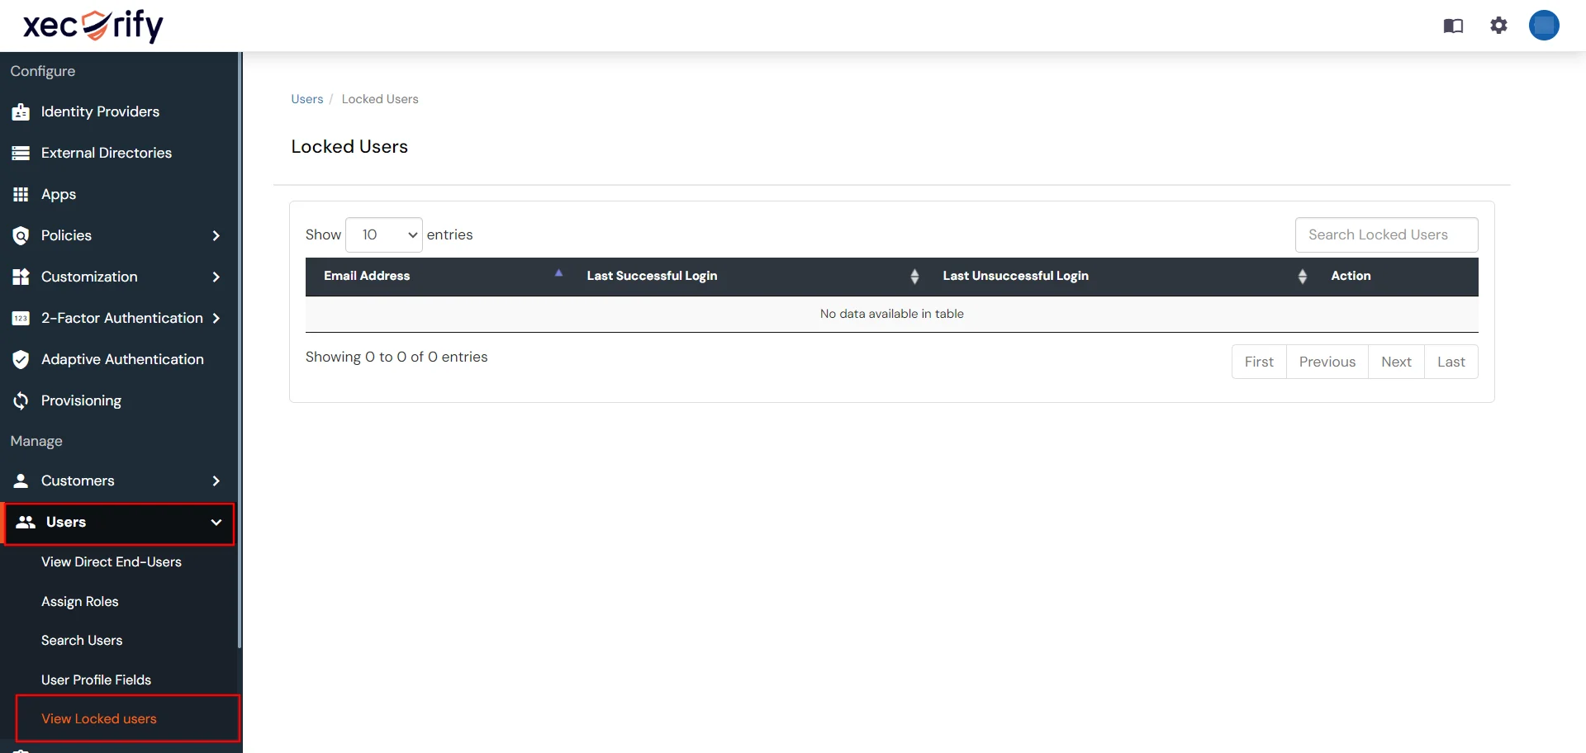
Task: Open the settings gear icon
Action: 1498,26
